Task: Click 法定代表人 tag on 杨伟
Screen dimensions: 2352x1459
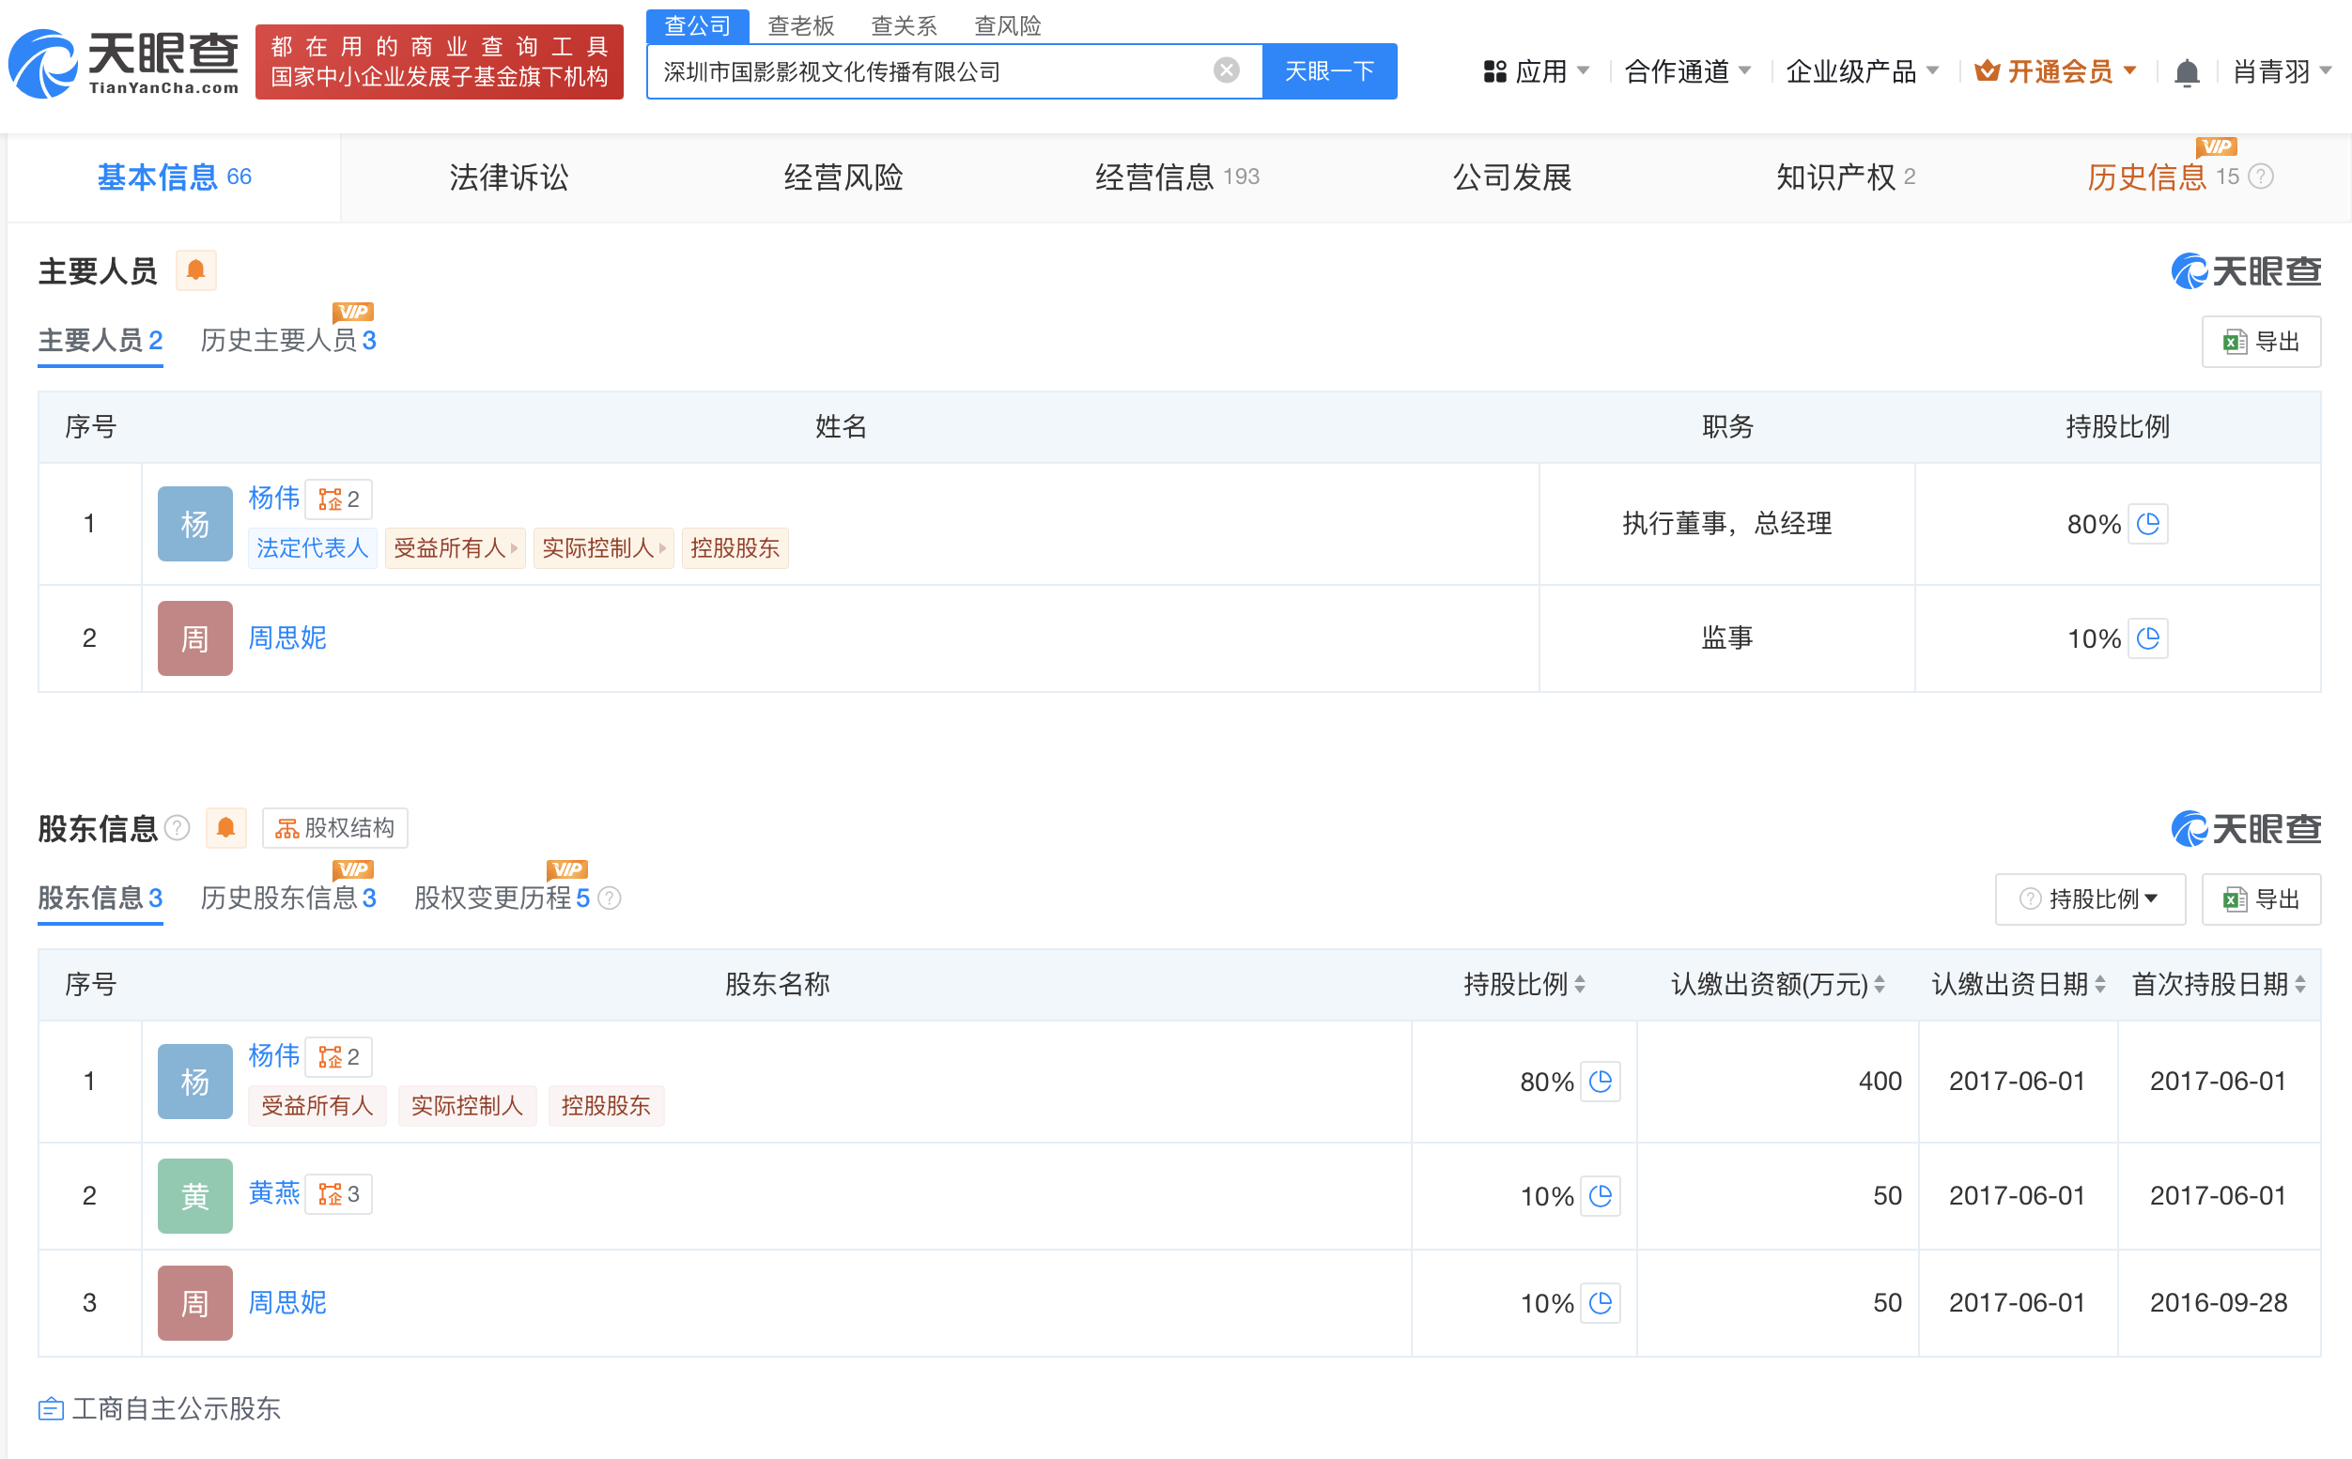Action: click(x=313, y=548)
